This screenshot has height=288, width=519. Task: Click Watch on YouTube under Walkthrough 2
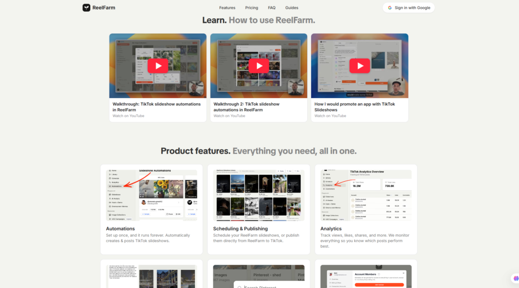230,116
